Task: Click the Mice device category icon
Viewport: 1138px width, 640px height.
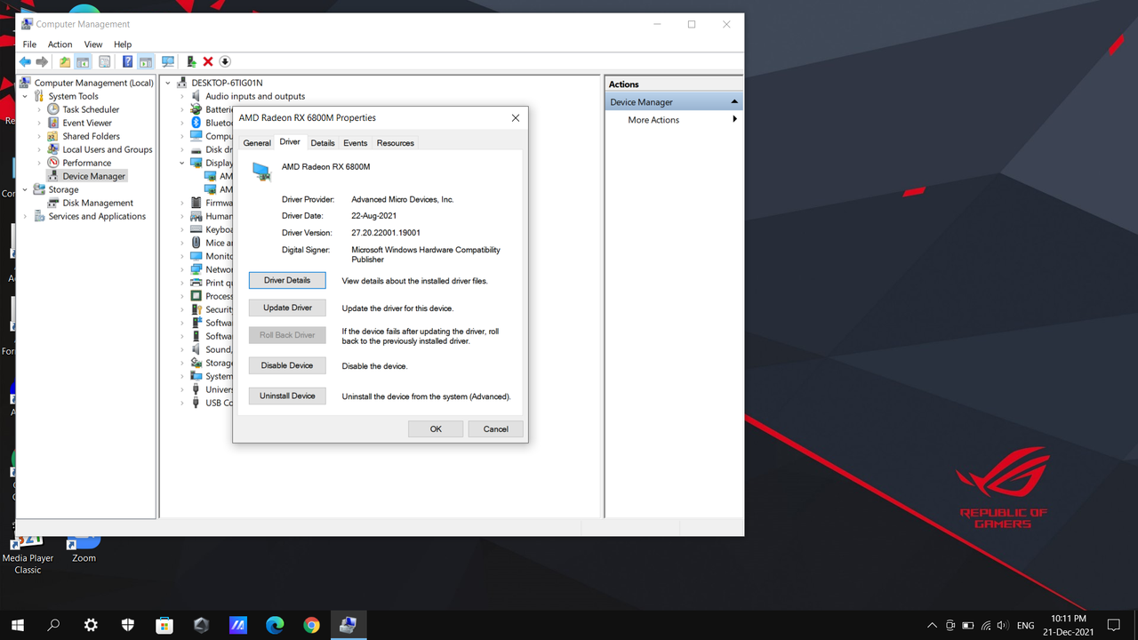Action: [196, 243]
